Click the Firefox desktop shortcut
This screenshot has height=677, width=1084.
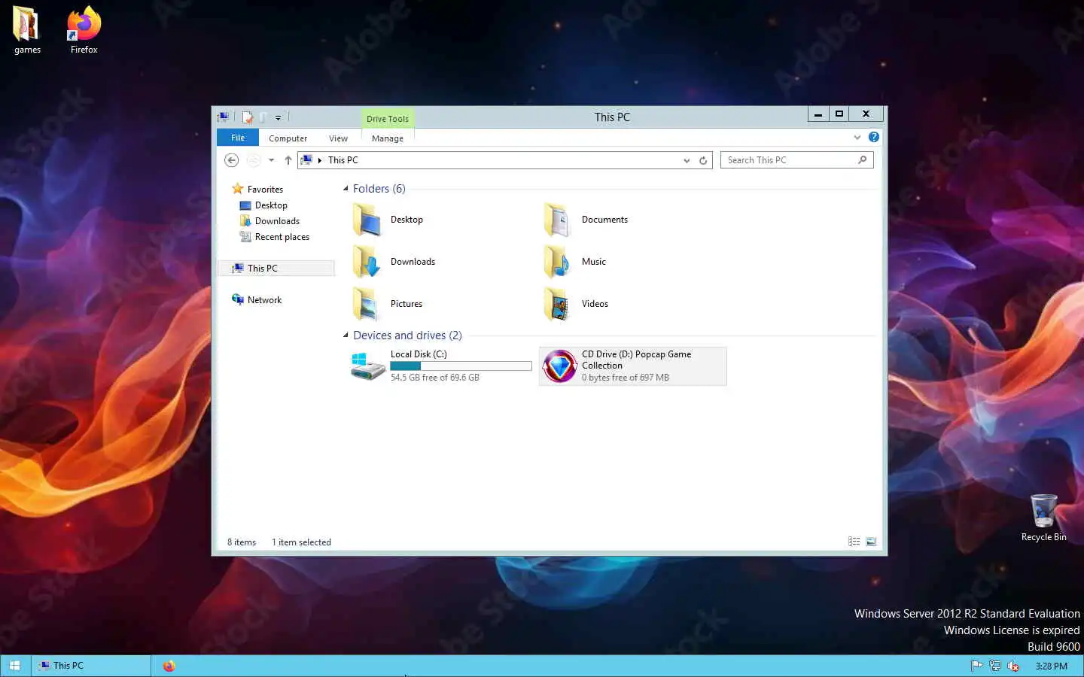coord(84,30)
